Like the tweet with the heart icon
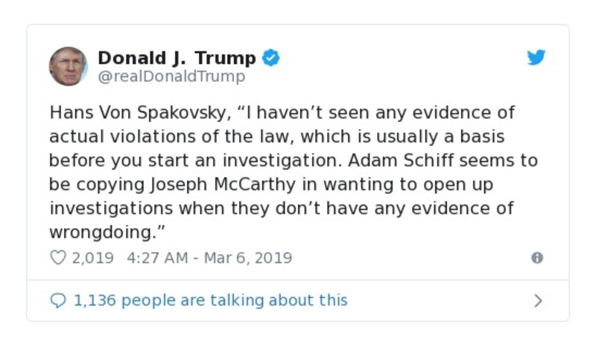The width and height of the screenshot is (596, 348). 58,258
